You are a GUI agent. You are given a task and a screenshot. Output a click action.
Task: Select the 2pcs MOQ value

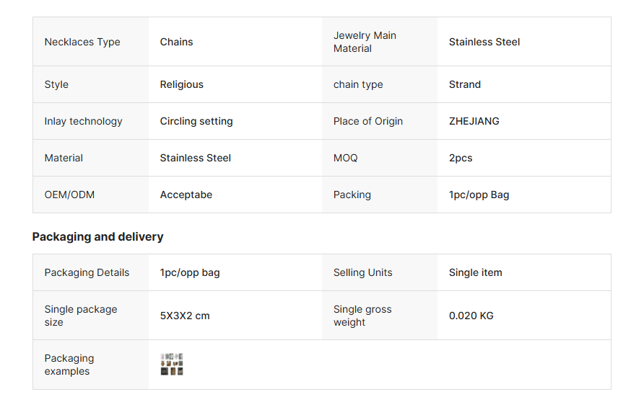pyautogui.click(x=461, y=158)
